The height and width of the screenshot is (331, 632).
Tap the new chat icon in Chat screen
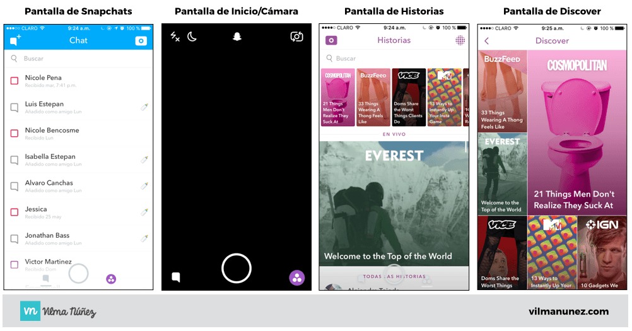[x=15, y=40]
